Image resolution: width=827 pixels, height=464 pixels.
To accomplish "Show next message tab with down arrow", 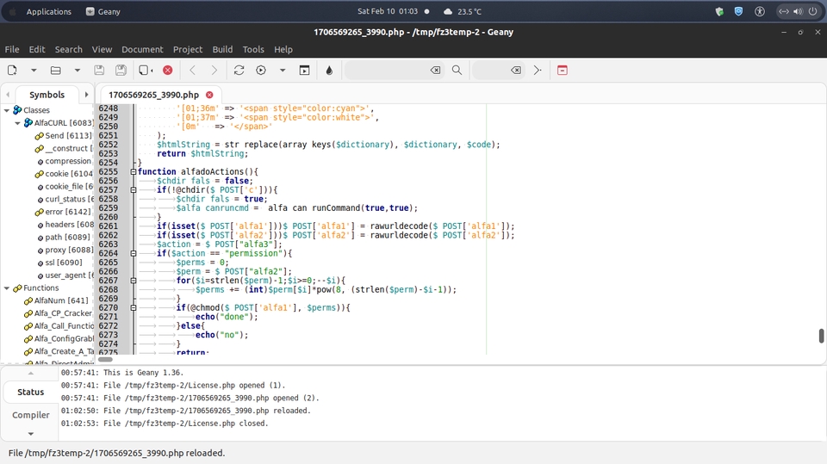I will 31,433.
